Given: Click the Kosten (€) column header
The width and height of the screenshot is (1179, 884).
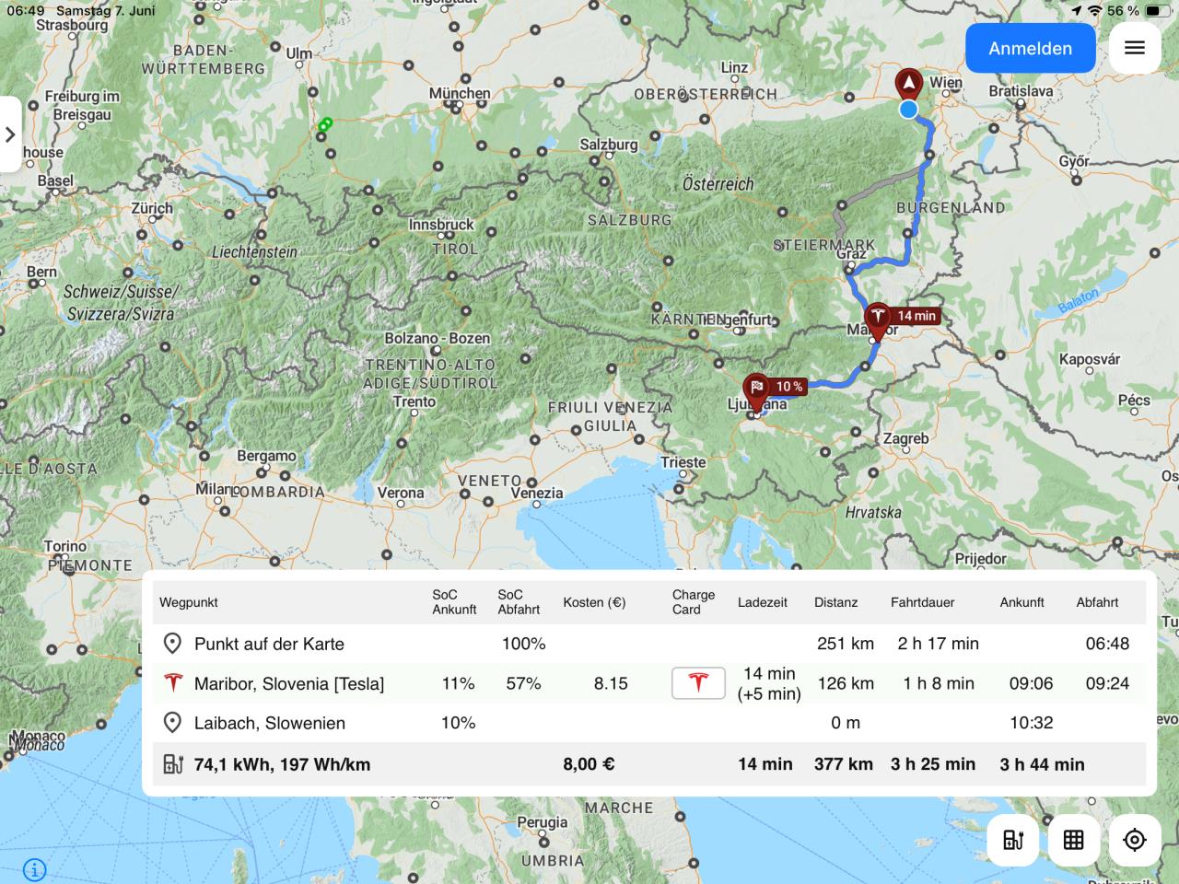Looking at the screenshot, I should click(x=594, y=602).
